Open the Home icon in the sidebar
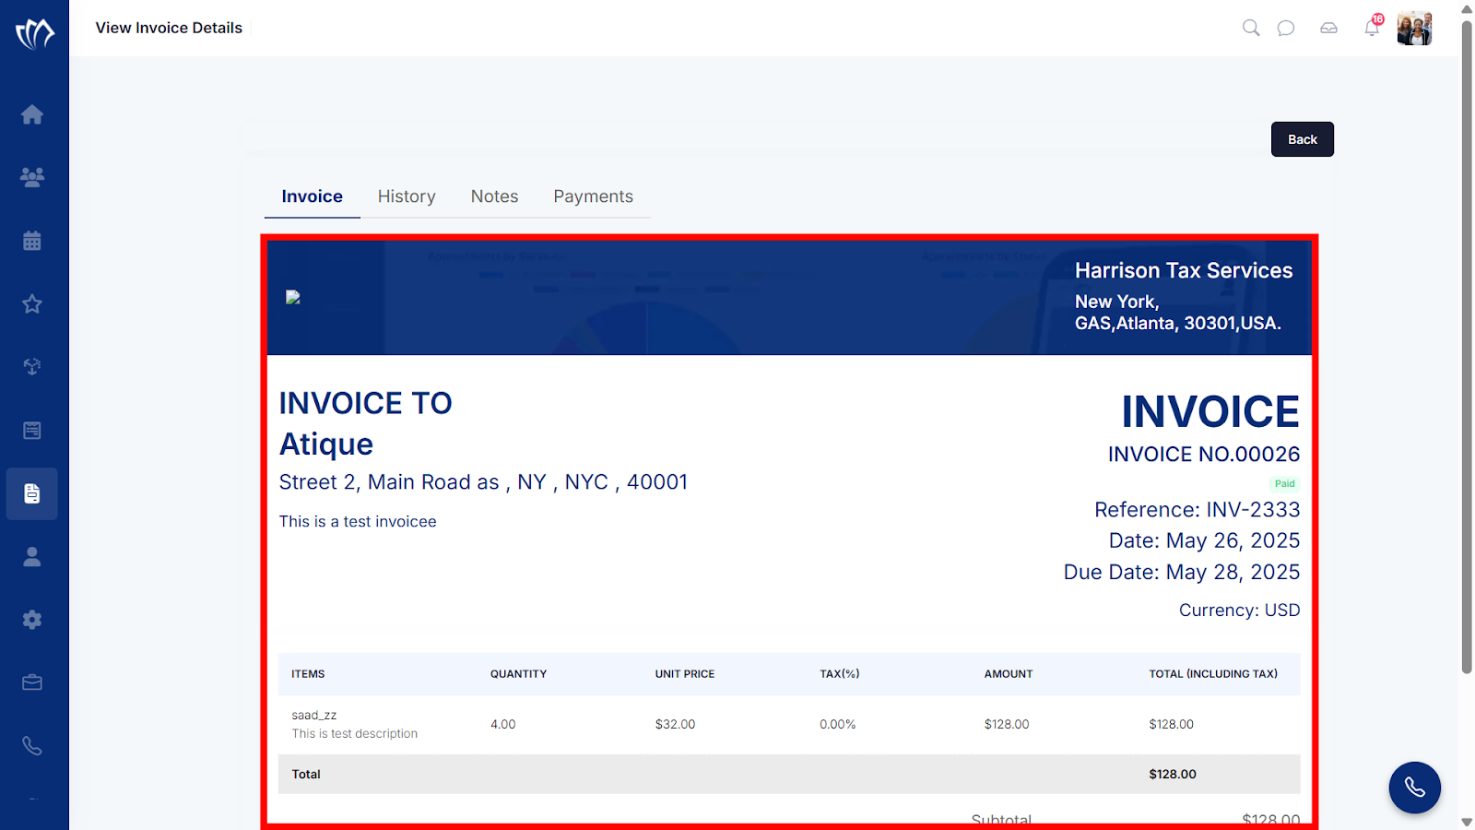The width and height of the screenshot is (1475, 830). pos(32,114)
